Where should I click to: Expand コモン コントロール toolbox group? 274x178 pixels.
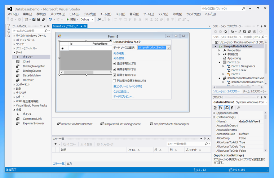click(x=14, y=40)
